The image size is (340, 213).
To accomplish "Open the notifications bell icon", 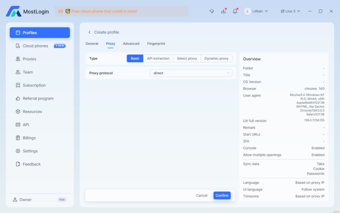I will point(235,11).
